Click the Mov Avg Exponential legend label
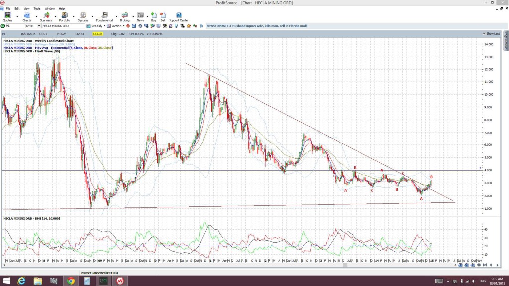 pyautogui.click(x=58, y=47)
